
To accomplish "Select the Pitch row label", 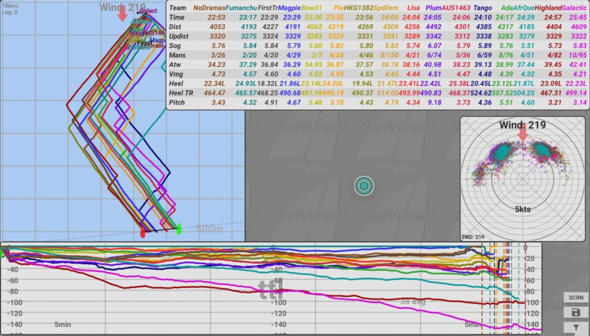I will [177, 103].
